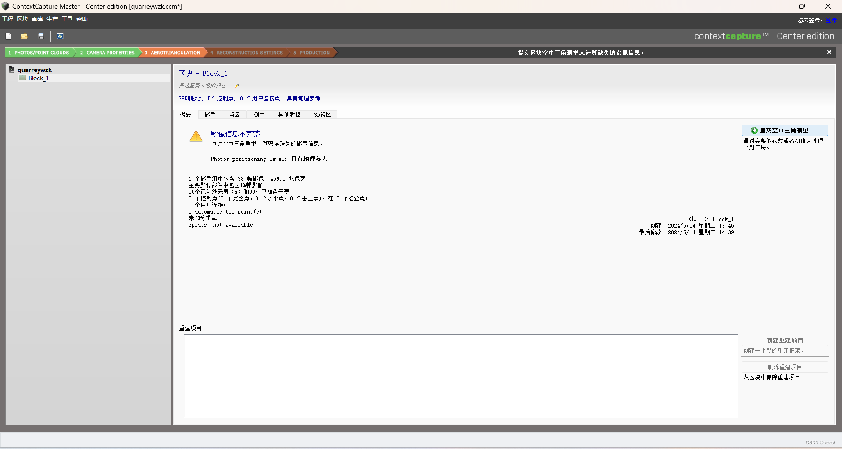Open the 3D视图 tab

[x=322, y=114]
